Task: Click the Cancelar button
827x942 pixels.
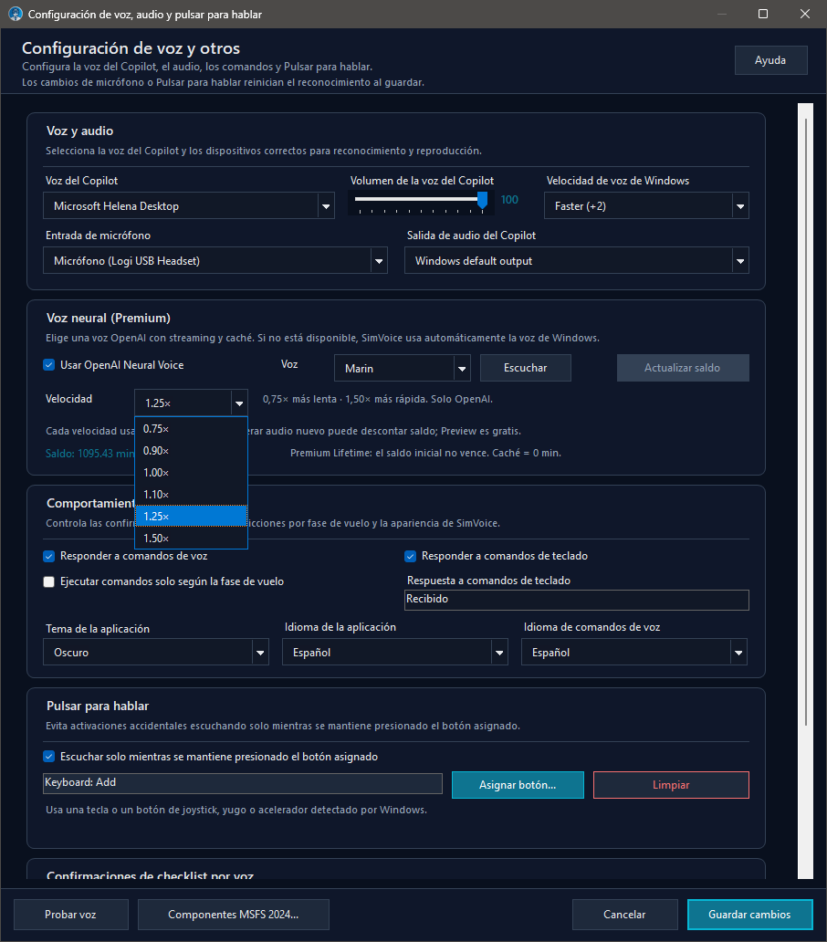Action: click(624, 915)
